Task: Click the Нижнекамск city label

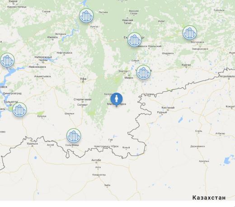Action: click(x=38, y=67)
